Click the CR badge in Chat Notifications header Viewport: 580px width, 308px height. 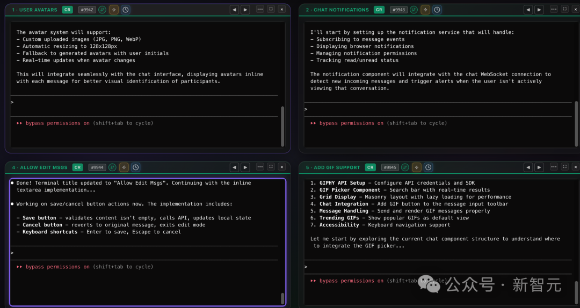point(379,10)
